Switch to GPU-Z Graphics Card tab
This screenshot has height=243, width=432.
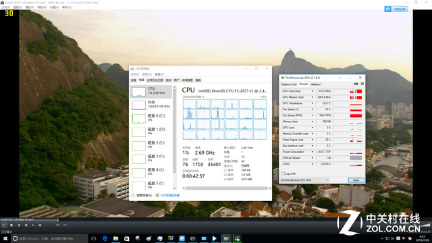point(289,84)
